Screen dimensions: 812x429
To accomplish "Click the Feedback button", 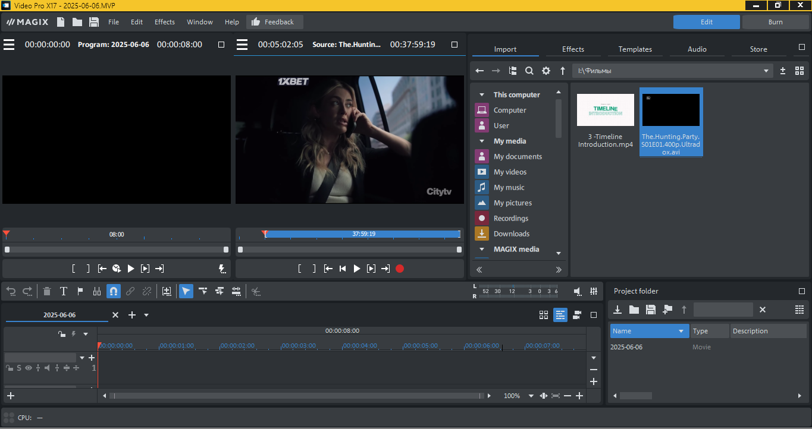I will click(x=274, y=22).
